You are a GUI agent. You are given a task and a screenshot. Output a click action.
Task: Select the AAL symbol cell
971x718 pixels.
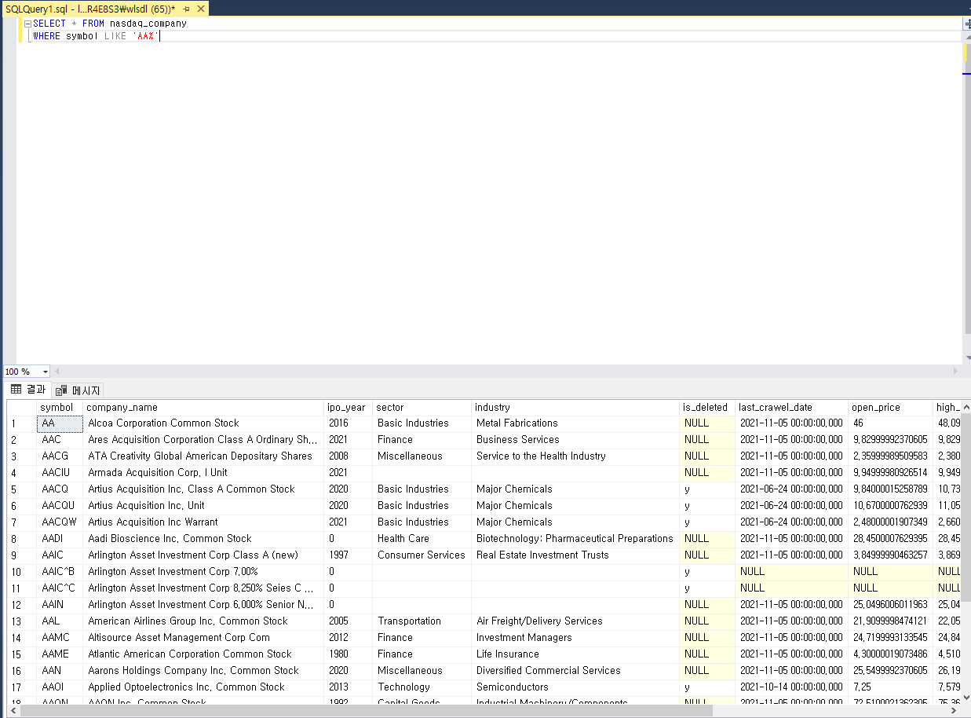click(x=60, y=621)
